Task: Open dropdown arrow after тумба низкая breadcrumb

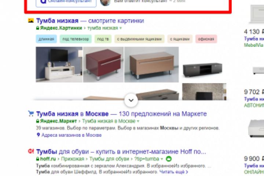Action: coord(121,28)
